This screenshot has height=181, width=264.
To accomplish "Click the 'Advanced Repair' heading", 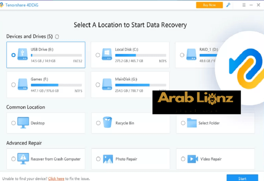I will click(24, 143).
